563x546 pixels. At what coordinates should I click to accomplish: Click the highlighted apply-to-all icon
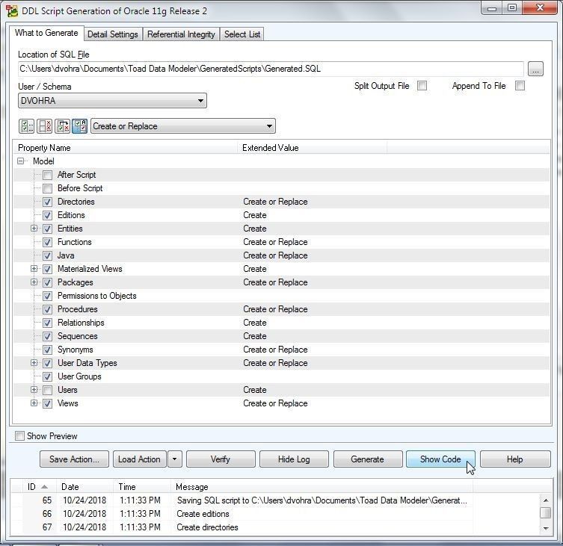(80, 126)
